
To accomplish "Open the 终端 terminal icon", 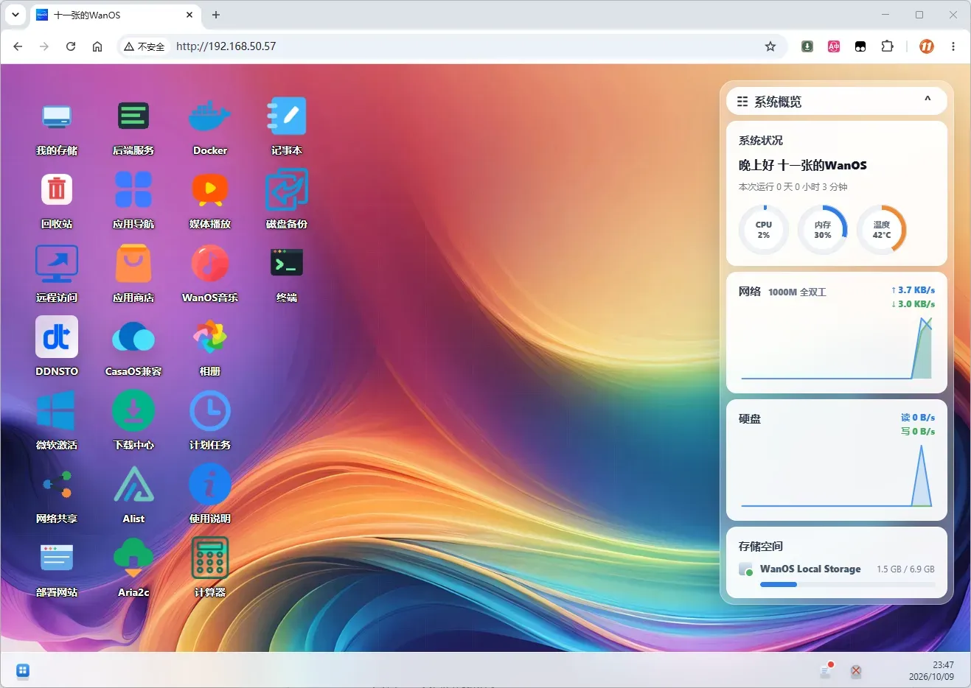I will click(287, 264).
